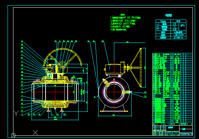Select note line 3 mentioning NACE

point(123,24)
